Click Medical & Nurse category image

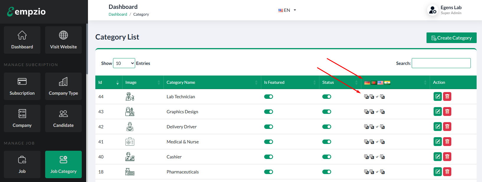tap(130, 142)
